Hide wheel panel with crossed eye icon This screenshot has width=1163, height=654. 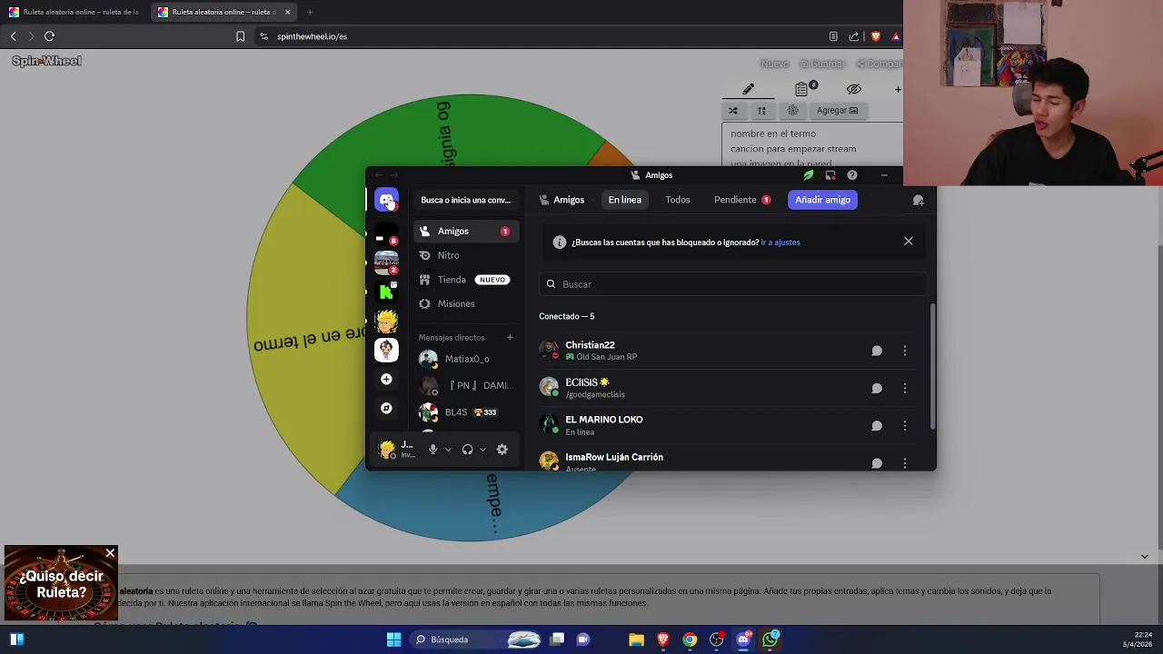click(854, 89)
